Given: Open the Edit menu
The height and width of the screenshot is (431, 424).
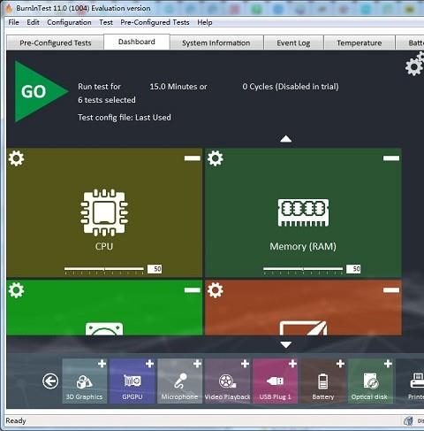Looking at the screenshot, I should click(x=33, y=22).
